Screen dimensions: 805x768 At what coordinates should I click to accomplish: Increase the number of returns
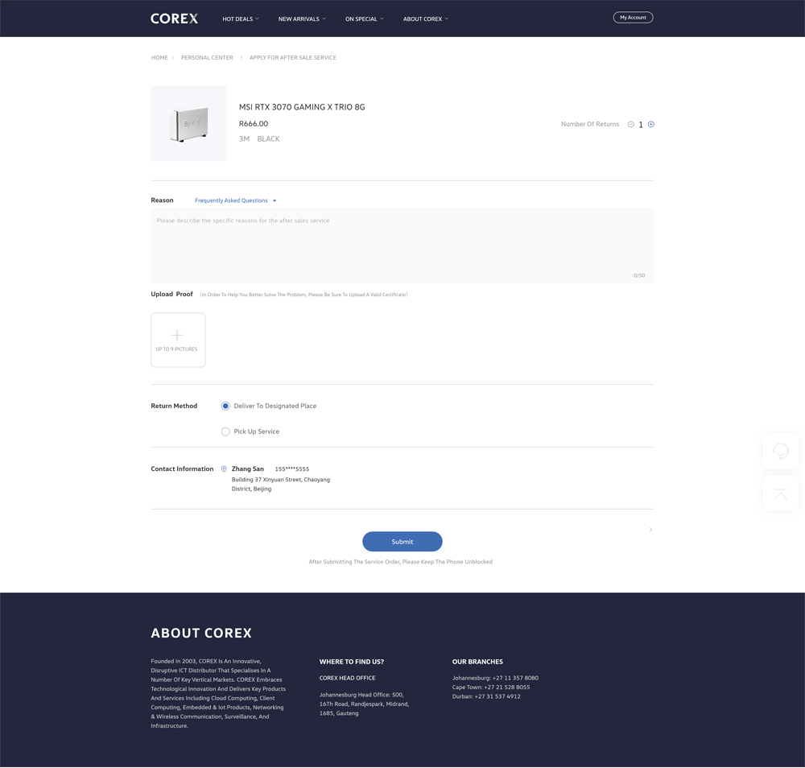click(x=651, y=124)
